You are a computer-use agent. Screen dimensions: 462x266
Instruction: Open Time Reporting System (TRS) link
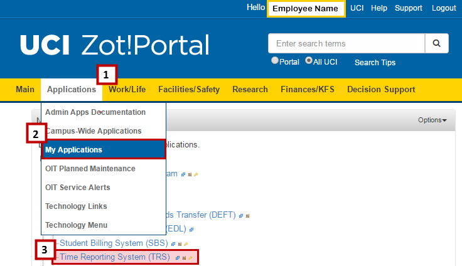click(x=115, y=257)
